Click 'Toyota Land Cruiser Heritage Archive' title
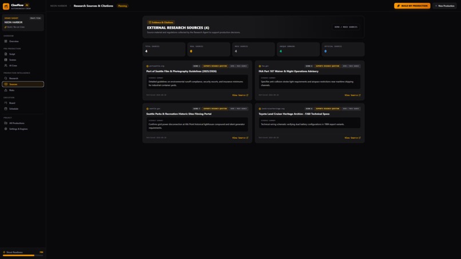 294,114
